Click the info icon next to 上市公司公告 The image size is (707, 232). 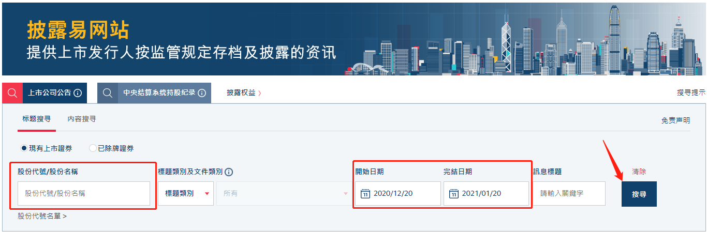click(78, 93)
